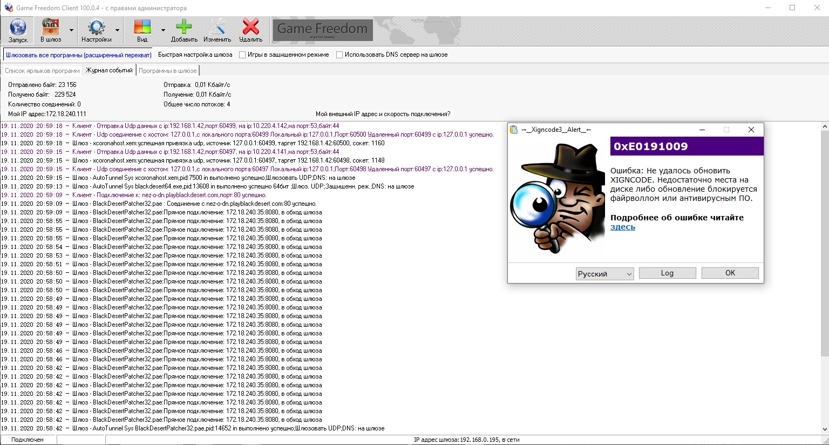Click the Изменить edit icon
The width and height of the screenshot is (829, 445).
217,26
